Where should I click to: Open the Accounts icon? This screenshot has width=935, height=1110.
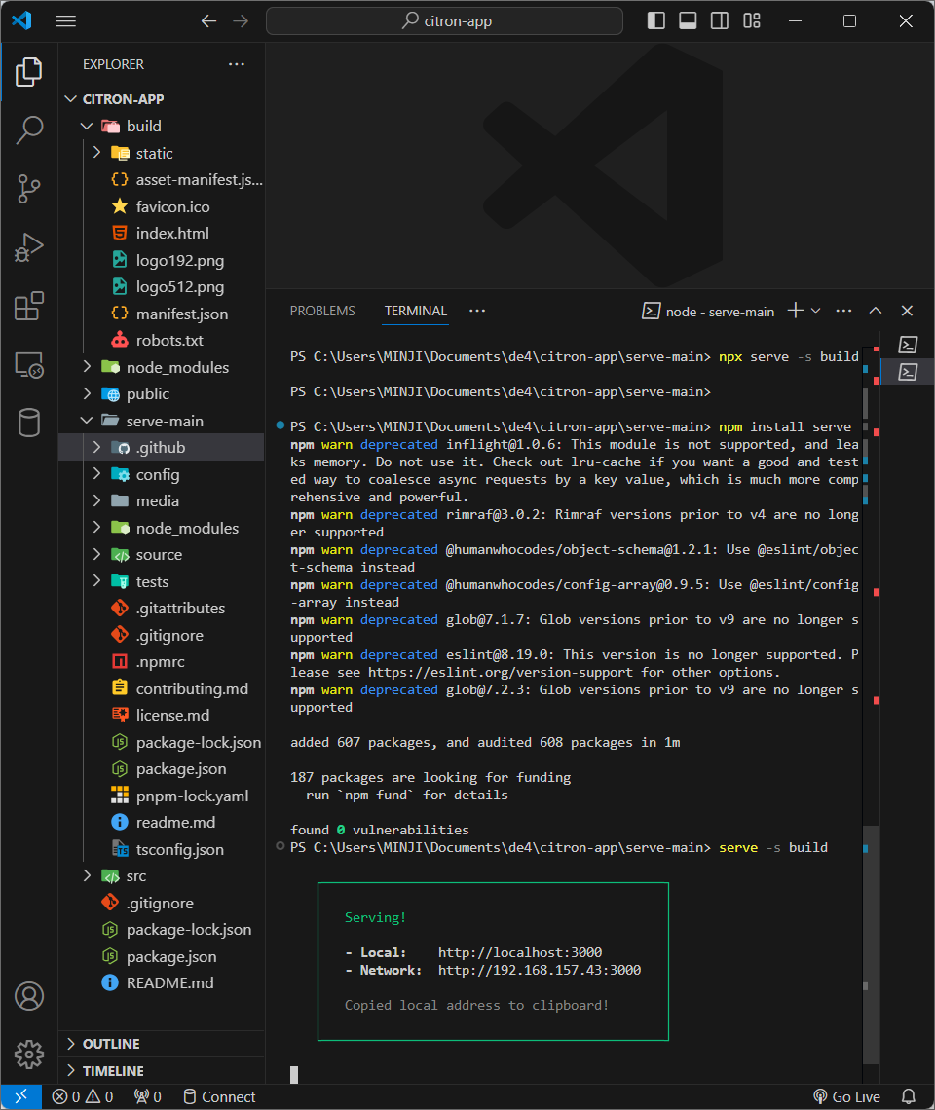tap(29, 996)
